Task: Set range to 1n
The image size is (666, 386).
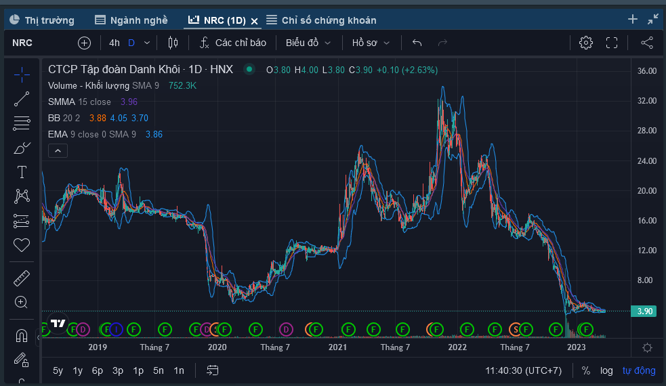Action: 179,370
